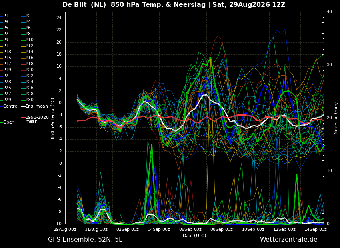Select P27 in the legend

click(6, 94)
